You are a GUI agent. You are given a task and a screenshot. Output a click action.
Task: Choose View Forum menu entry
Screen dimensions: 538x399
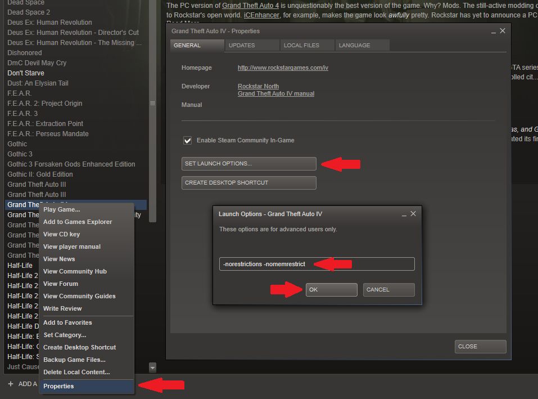(x=87, y=284)
